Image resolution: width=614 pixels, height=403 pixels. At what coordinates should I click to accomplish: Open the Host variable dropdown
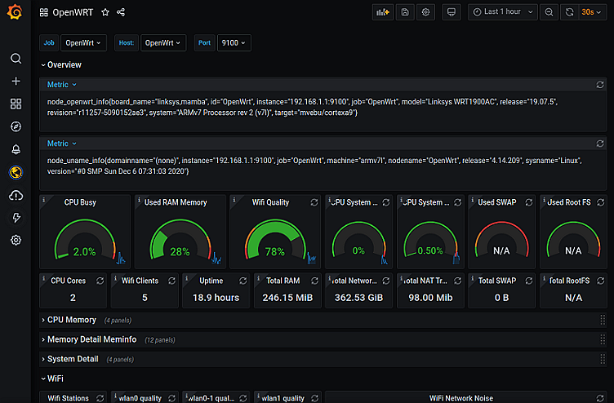[x=163, y=42]
